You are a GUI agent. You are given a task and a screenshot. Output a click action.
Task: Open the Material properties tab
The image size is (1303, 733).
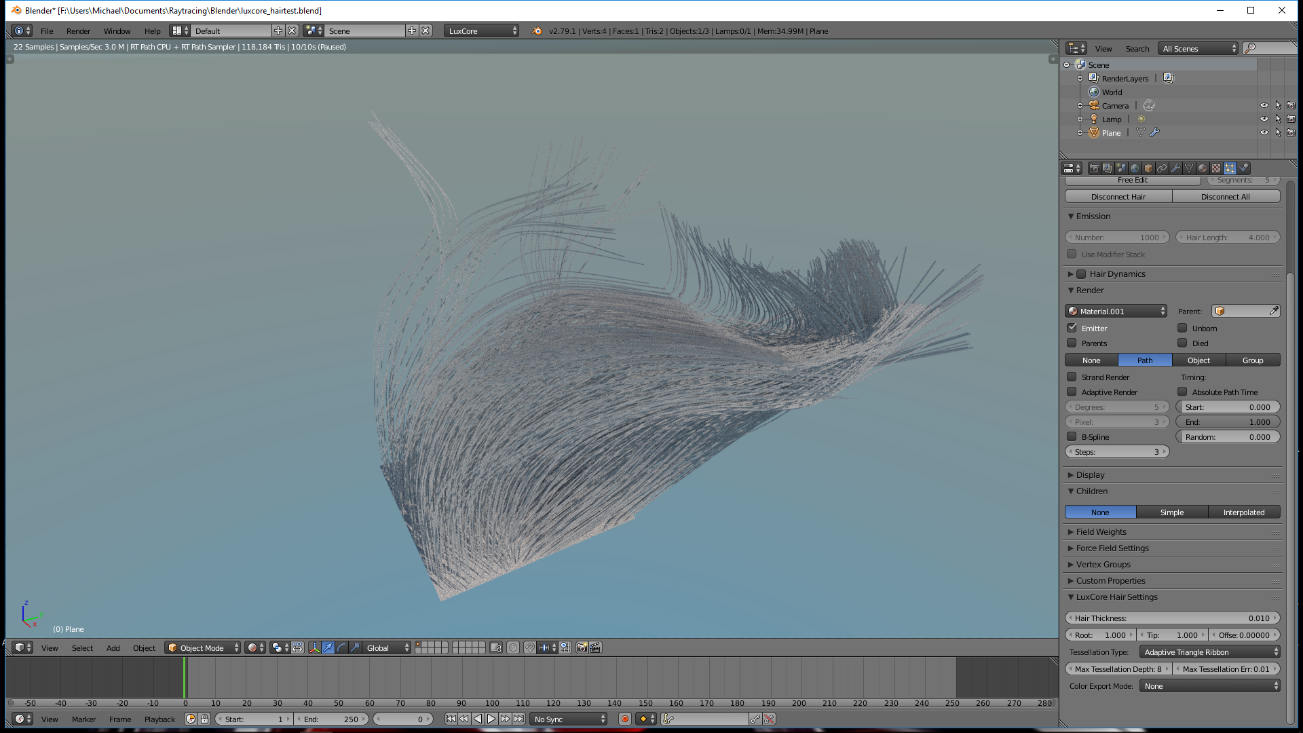coord(1203,168)
